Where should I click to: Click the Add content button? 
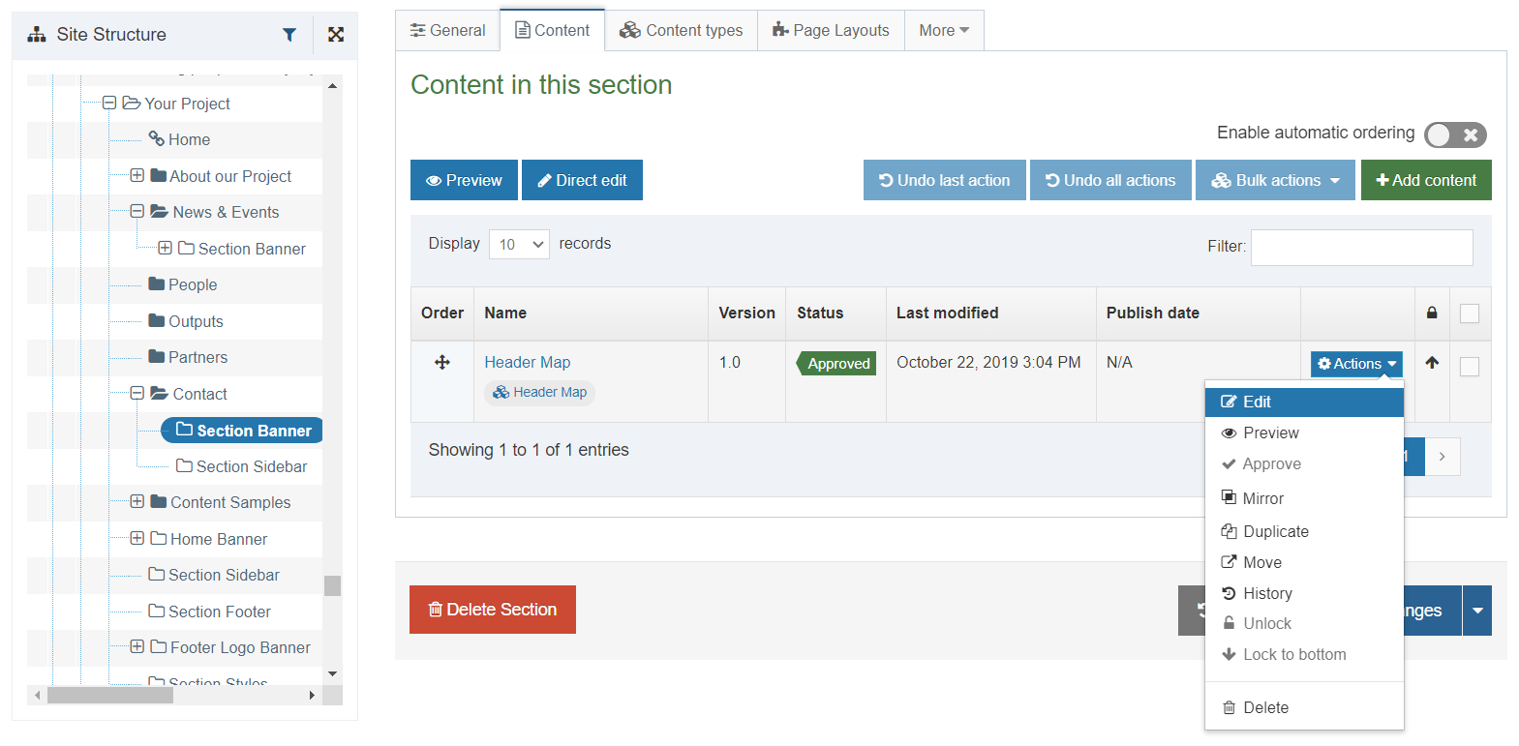pyautogui.click(x=1425, y=180)
